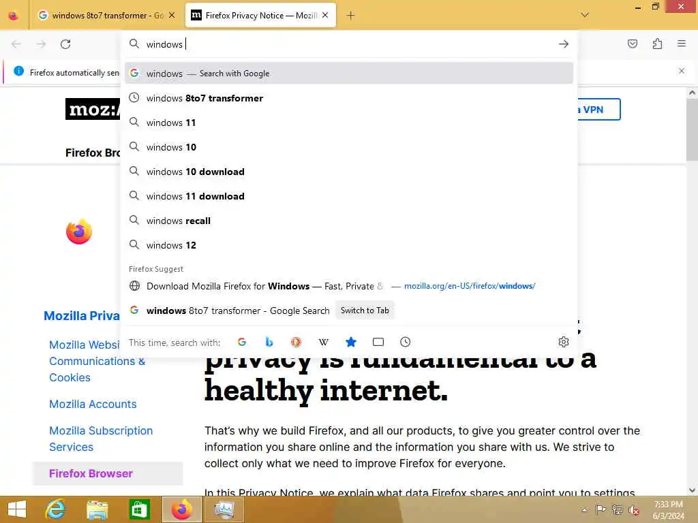698x523 pixels.
Task: Launch Internet Explorer from taskbar
Action: pos(56,509)
